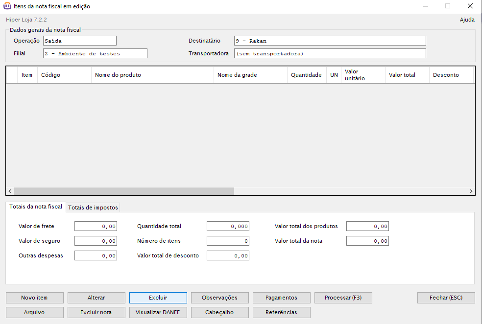
Task: Open the Ajuda help menu
Action: [467, 20]
